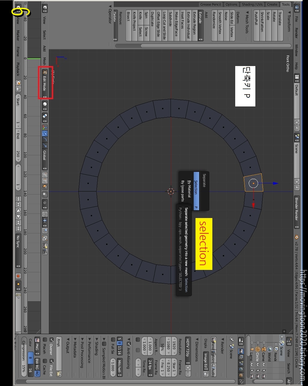Viewport: 308px width, 386px height.
Task: Open the Render menu
Action: pyautogui.click(x=296, y=33)
